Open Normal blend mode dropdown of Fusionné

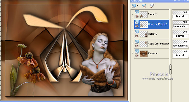click(x=180, y=56)
